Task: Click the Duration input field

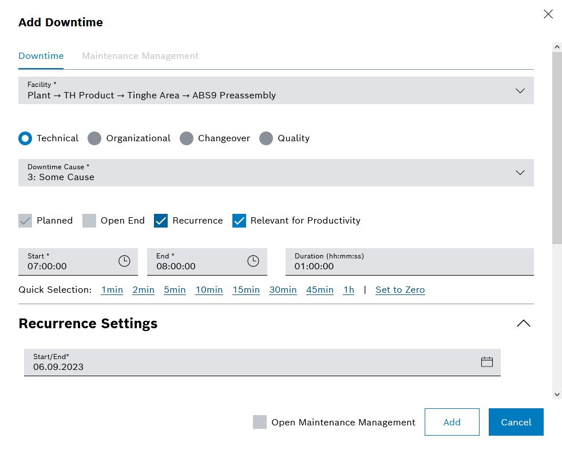Action: [x=409, y=266]
